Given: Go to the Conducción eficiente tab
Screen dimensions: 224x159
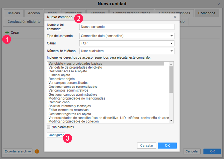Looking at the screenshot, I should click(24, 22).
